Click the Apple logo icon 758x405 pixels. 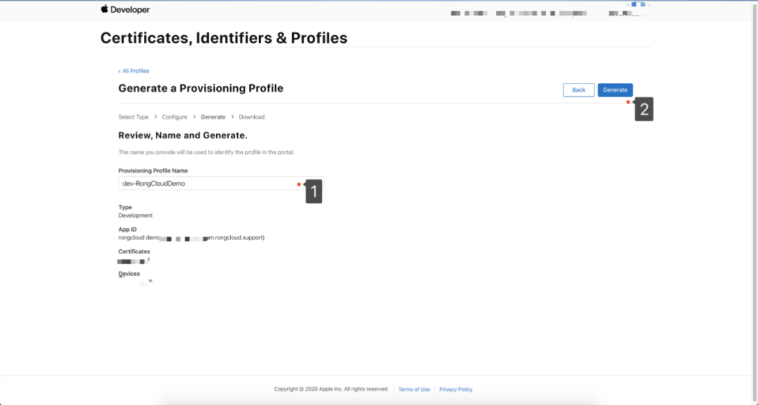coord(105,9)
